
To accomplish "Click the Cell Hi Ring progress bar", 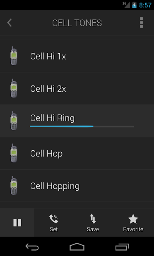I will pos(82,126).
